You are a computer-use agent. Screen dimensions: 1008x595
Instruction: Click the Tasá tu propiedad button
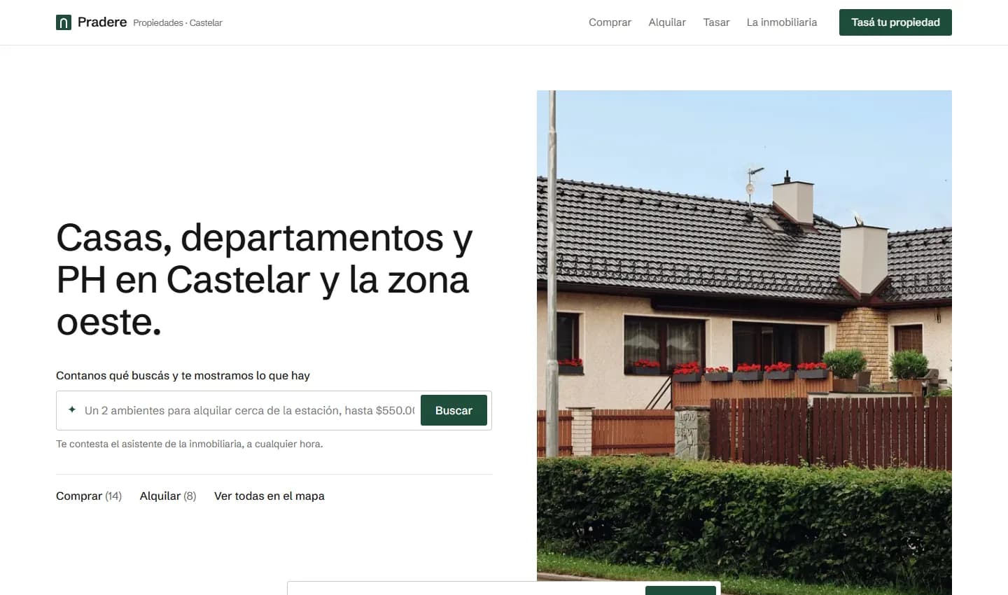[895, 22]
